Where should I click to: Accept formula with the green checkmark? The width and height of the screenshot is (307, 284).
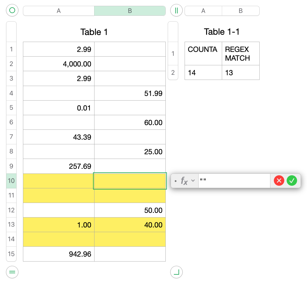[x=292, y=181]
